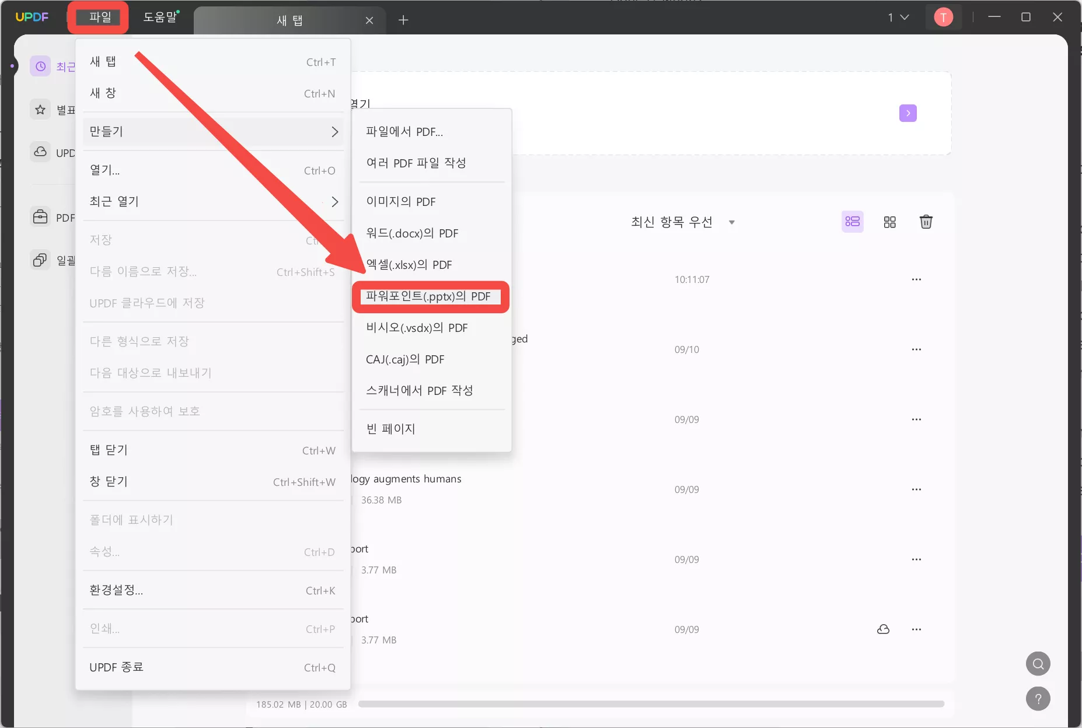The image size is (1082, 728).
Task: Click the cloud upload icon on last file
Action: [x=884, y=629]
